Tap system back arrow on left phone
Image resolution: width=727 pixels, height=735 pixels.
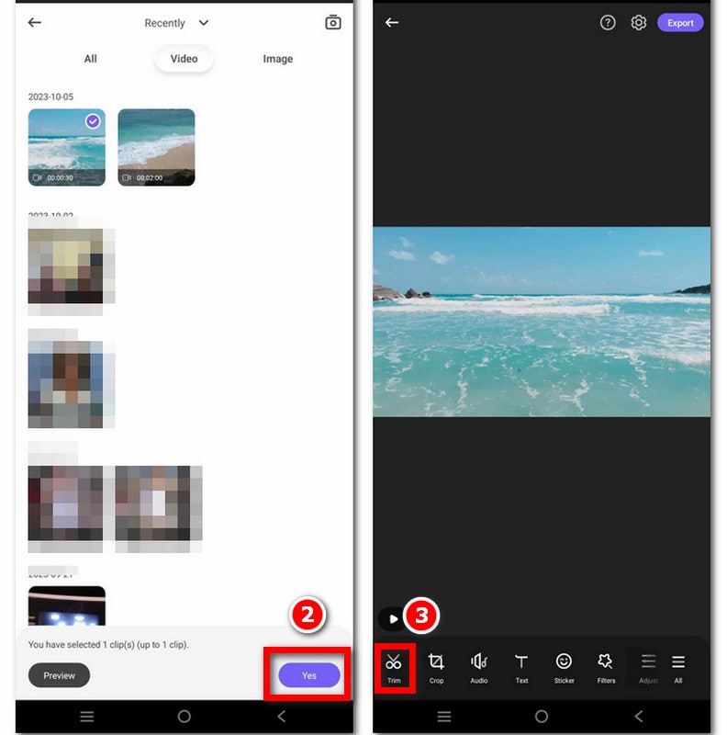282,717
